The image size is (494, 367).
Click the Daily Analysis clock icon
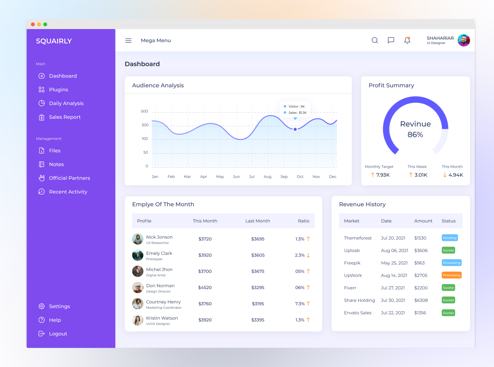coord(42,103)
